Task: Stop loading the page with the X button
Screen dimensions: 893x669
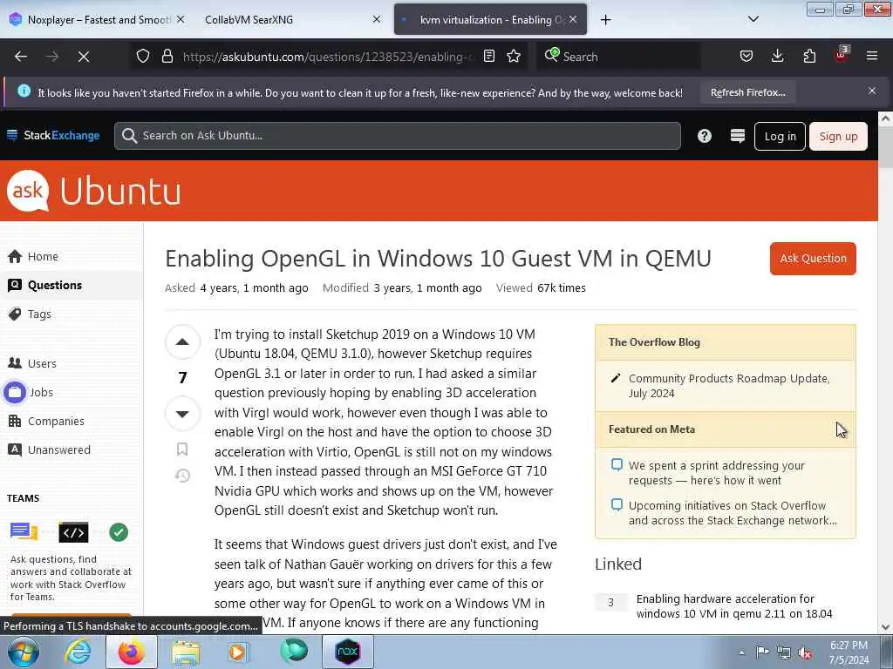Action: coord(84,57)
